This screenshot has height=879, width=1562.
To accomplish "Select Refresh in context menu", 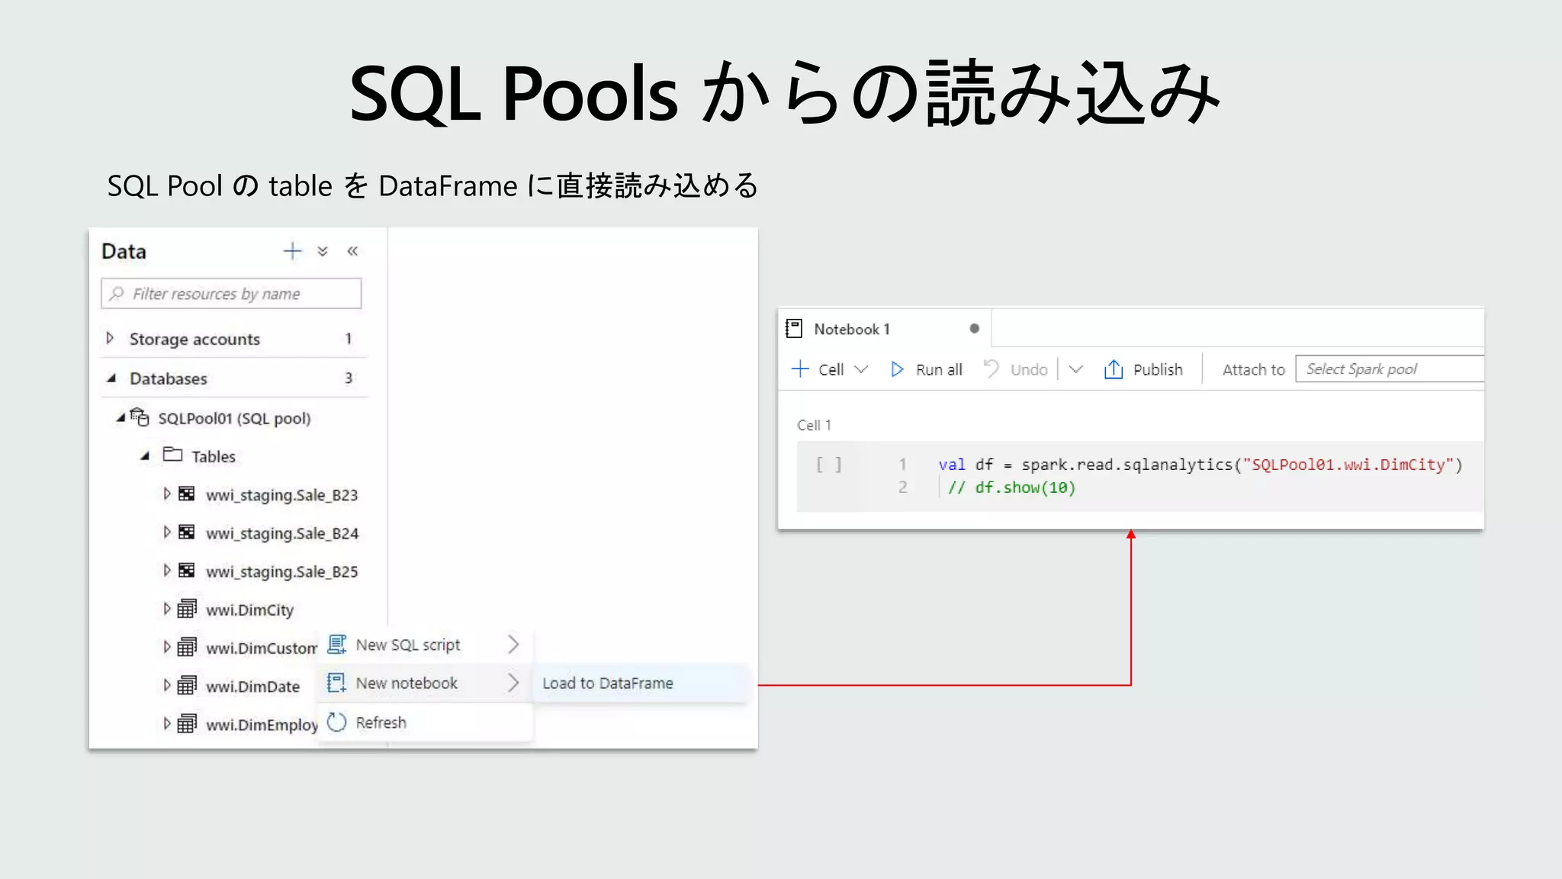I will [425, 722].
